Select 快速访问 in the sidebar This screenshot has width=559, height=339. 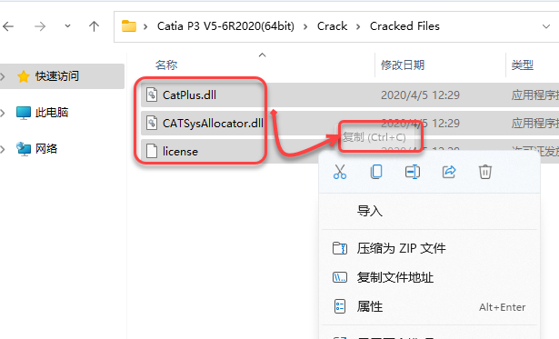pos(62,76)
